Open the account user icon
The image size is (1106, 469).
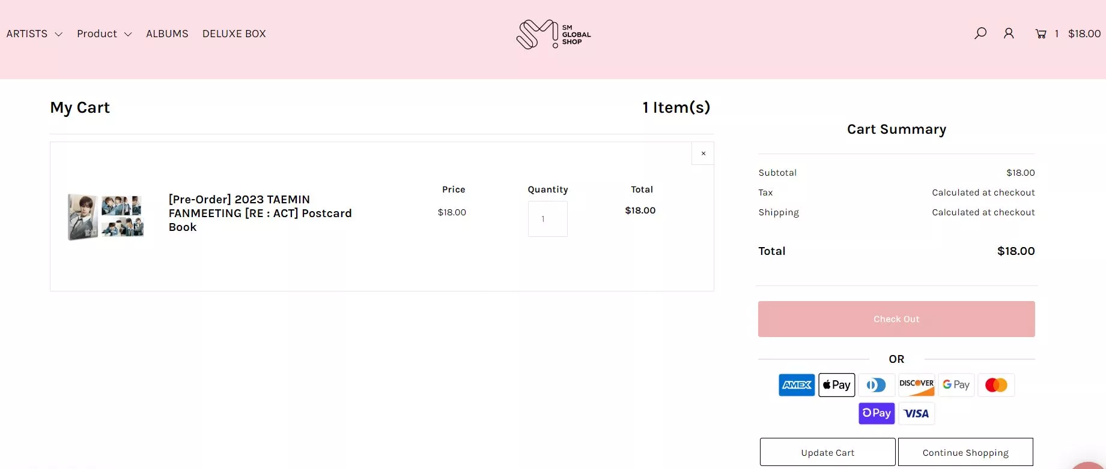(1009, 34)
